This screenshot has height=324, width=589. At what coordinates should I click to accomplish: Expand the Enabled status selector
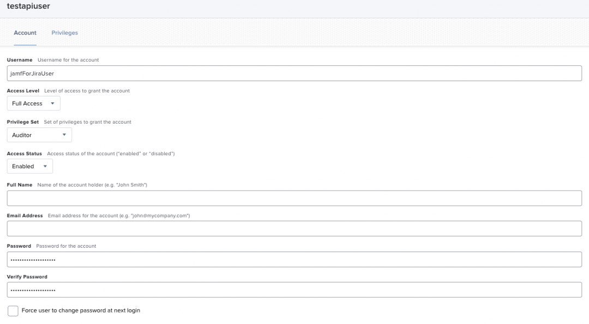(29, 166)
